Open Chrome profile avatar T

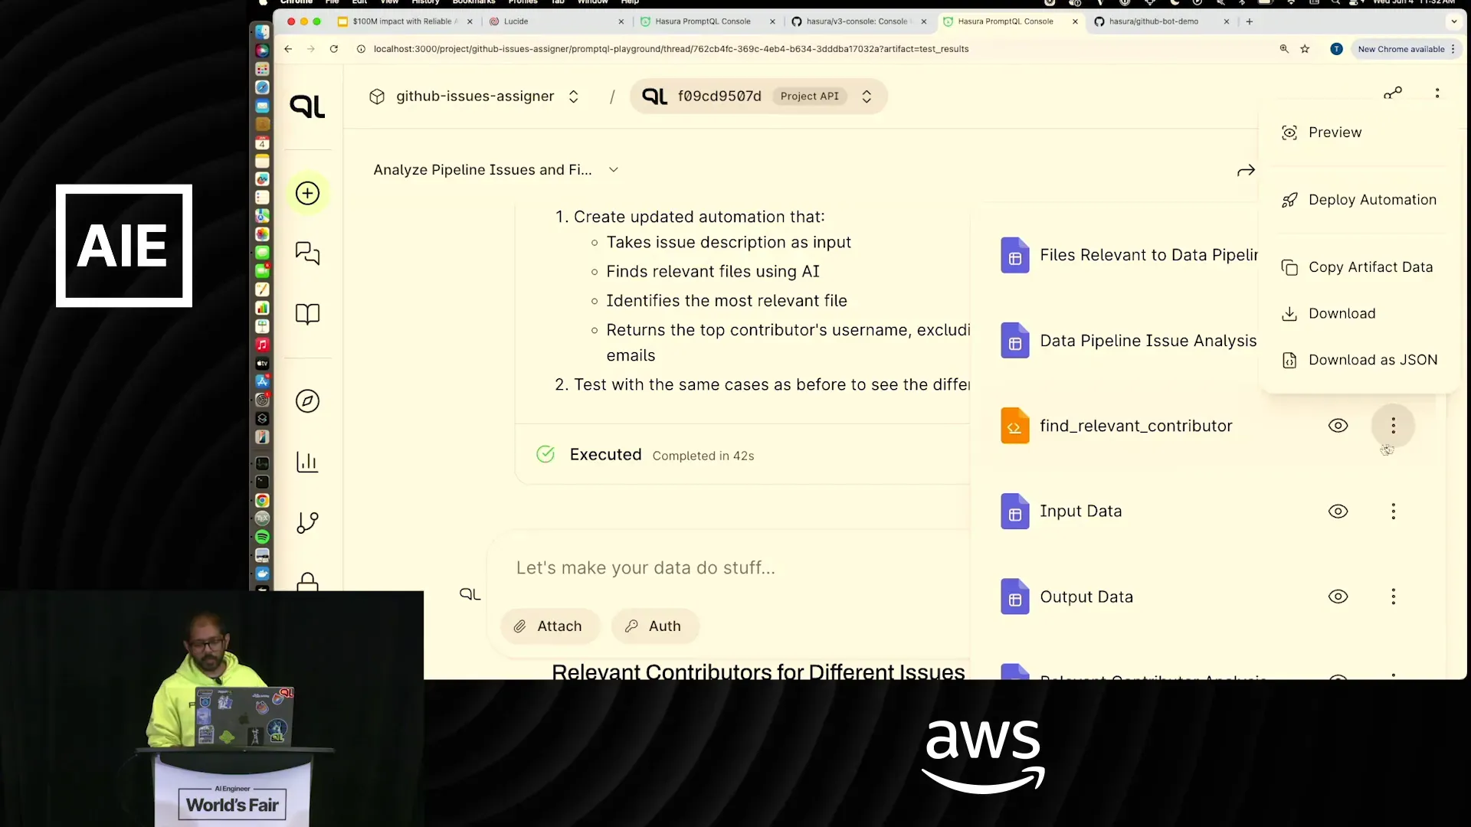coord(1336,49)
